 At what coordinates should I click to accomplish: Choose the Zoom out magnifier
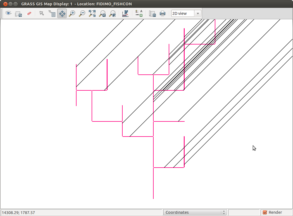pyautogui.click(x=82, y=13)
